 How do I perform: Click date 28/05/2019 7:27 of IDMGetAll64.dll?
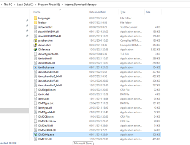(x=98, y=130)
